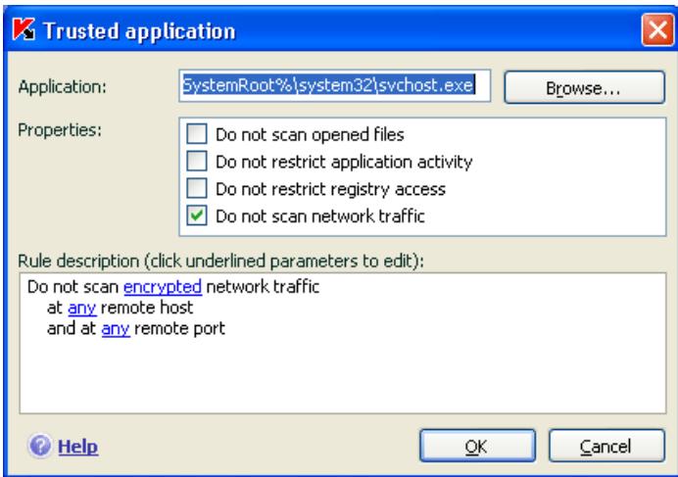Change the any remote host parameter
This screenshot has height=477, width=678.
[82, 308]
